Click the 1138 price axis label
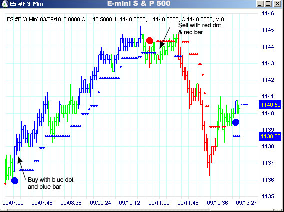284x212 pixels. point(268,146)
